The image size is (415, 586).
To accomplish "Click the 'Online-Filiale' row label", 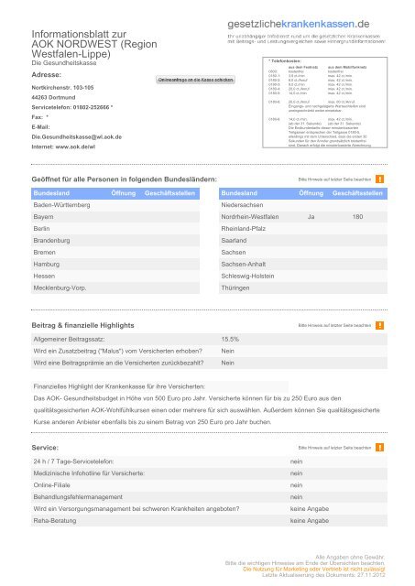I will click(51, 485).
